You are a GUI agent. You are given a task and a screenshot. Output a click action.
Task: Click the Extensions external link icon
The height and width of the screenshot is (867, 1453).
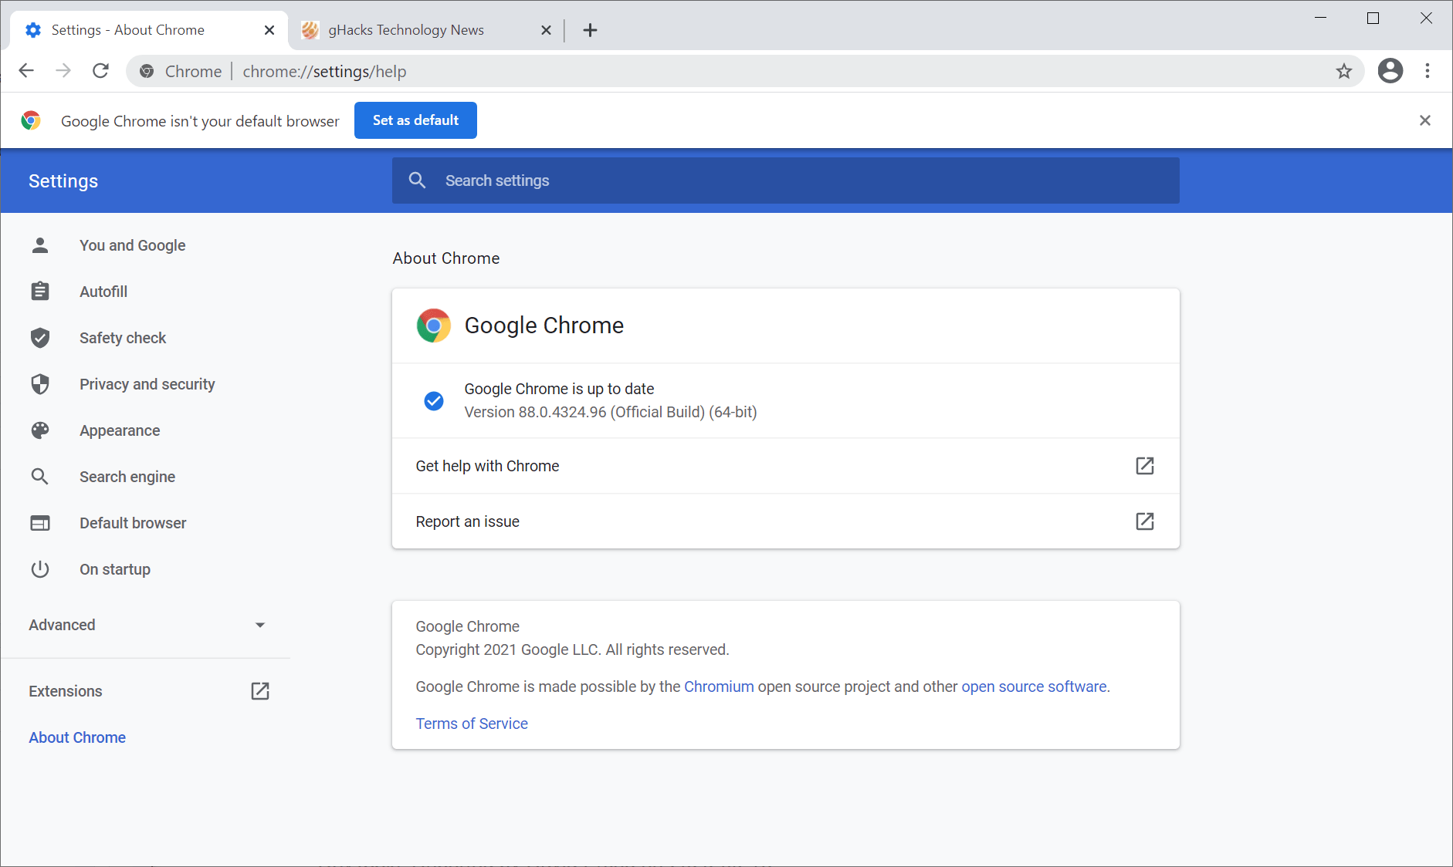(260, 691)
